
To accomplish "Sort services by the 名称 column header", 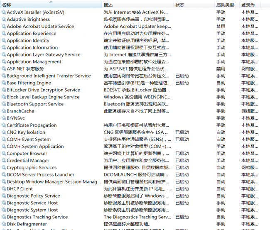I will pos(51,5).
